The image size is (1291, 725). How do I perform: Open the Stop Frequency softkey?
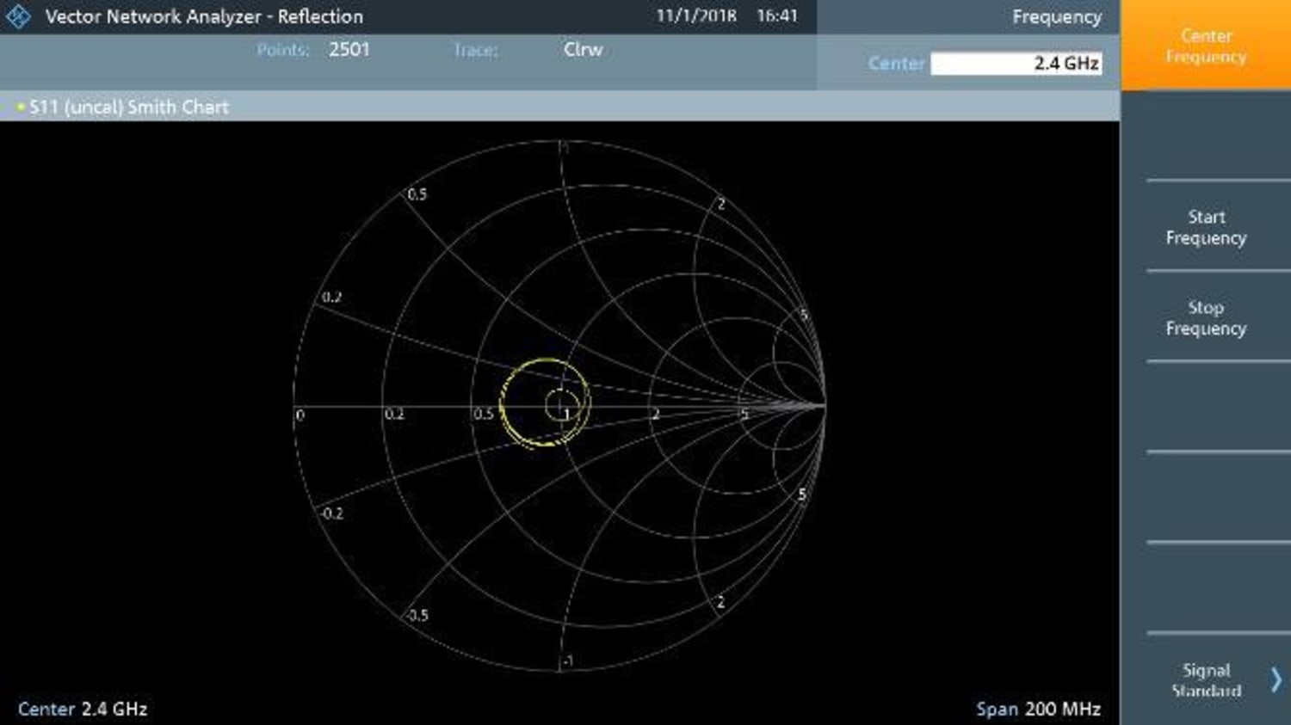pyautogui.click(x=1208, y=318)
